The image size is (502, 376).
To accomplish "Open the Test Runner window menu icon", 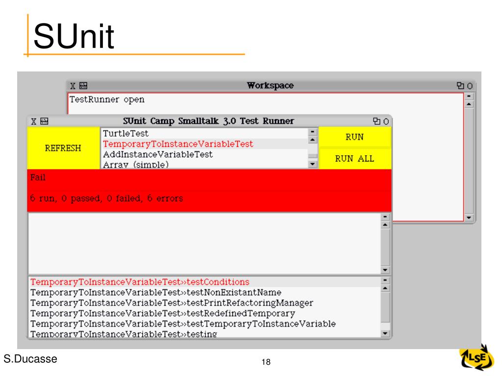I will (44, 121).
